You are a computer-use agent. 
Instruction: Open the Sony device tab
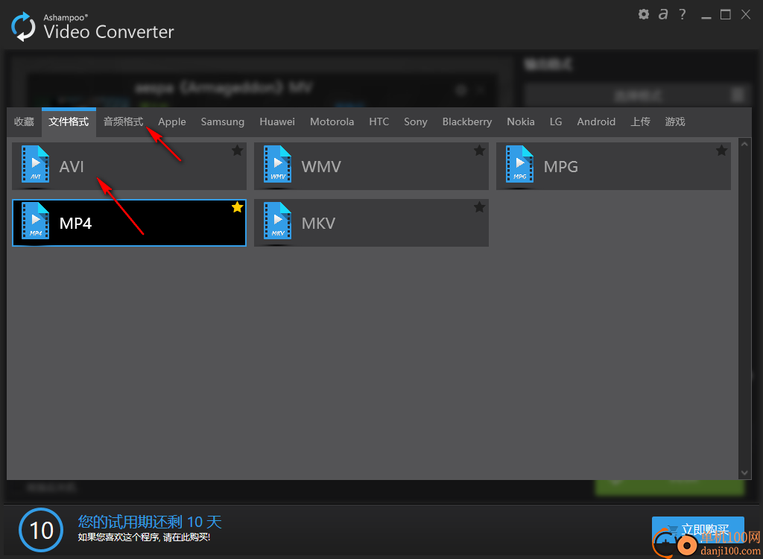pyautogui.click(x=416, y=121)
